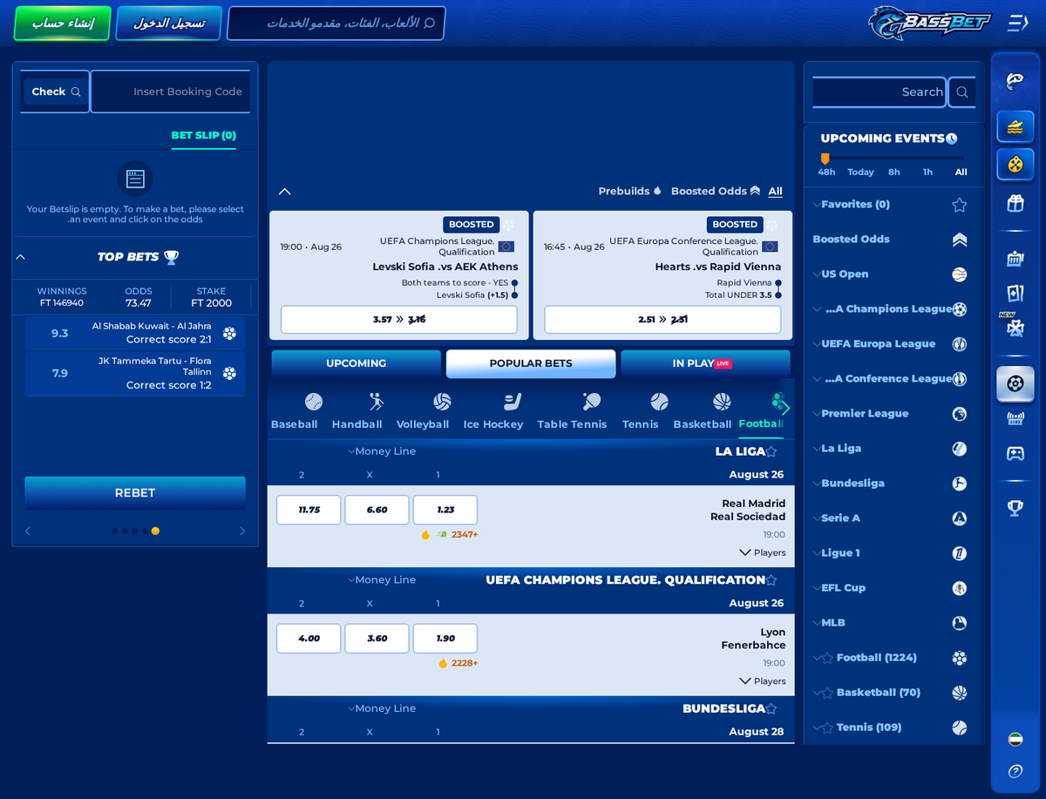Switch to the Upcoming tab
Viewport: 1046px width, 799px height.
356,363
